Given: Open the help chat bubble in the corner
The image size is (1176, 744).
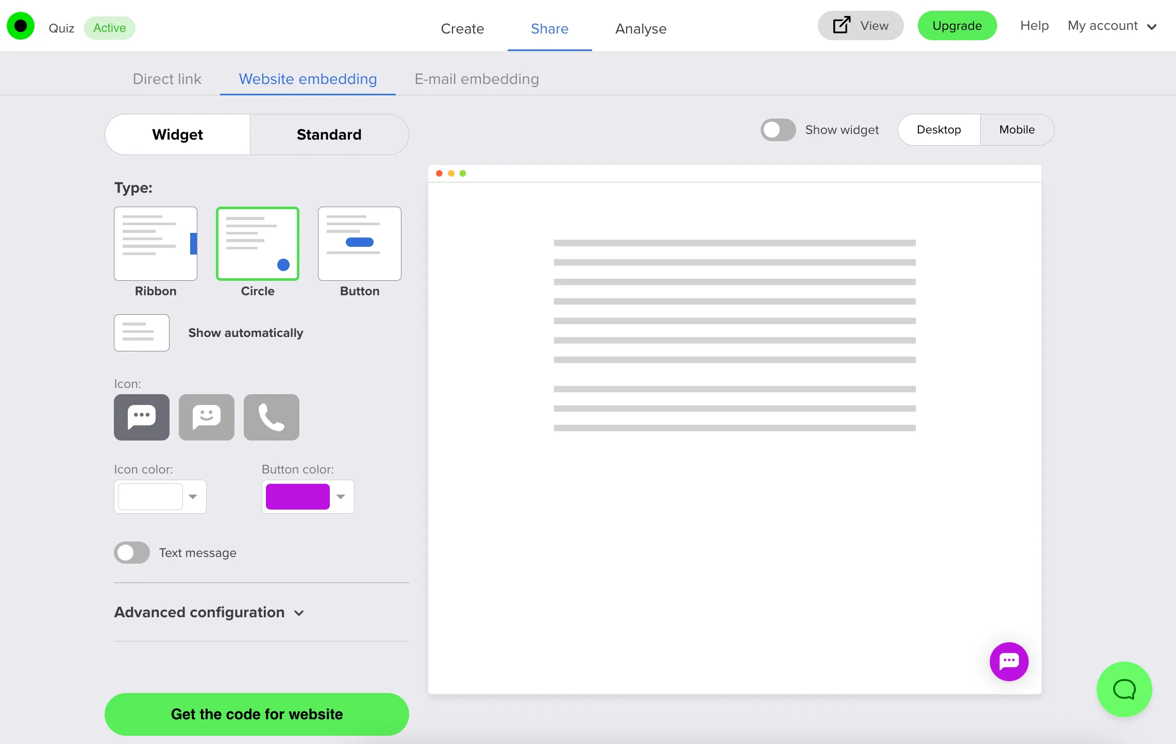Looking at the screenshot, I should (x=1124, y=689).
